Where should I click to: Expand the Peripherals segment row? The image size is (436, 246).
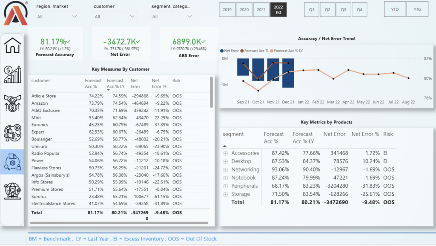pos(226,186)
